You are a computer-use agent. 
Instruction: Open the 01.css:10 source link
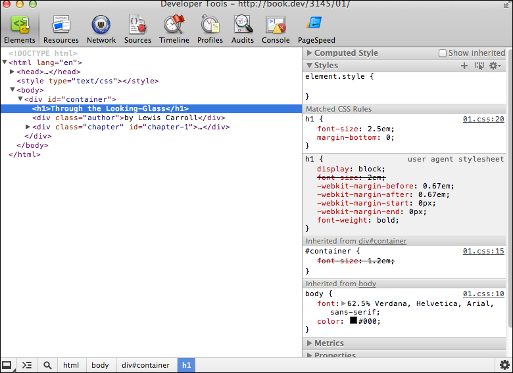coord(483,294)
